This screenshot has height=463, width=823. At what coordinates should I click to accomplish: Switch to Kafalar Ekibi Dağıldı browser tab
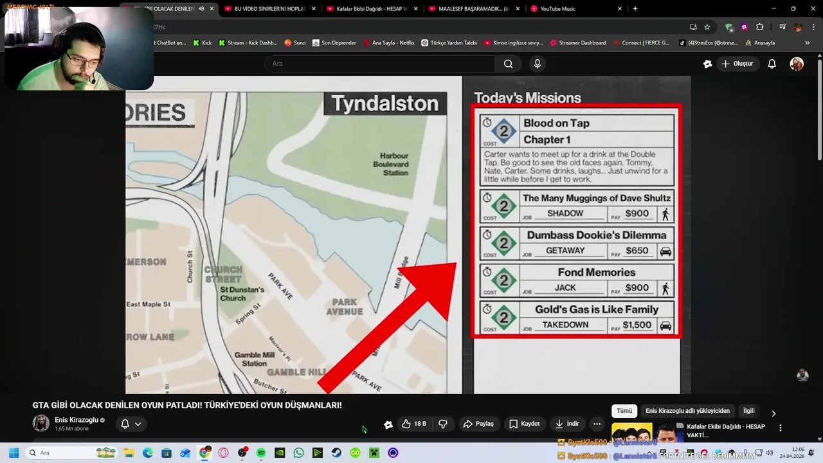pos(372,9)
